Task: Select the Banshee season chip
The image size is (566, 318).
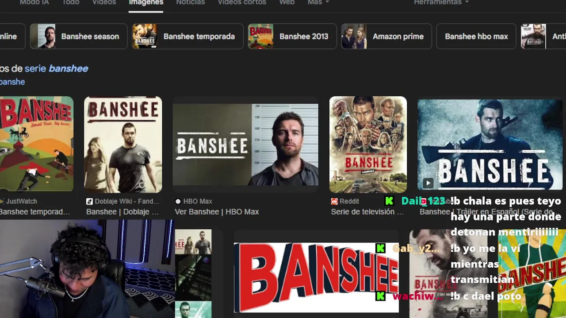Action: (x=79, y=36)
